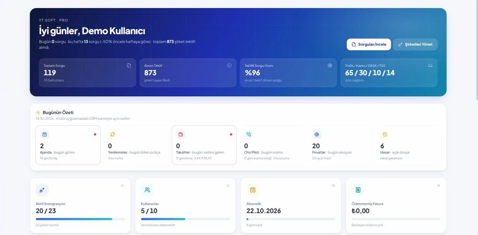Click the Taksitler wallet icon
Image resolution: width=478 pixels, height=235 pixels.
[x=181, y=134]
